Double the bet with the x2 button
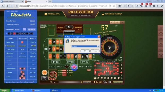Screen dimensions: 165x92 point(100,82)
